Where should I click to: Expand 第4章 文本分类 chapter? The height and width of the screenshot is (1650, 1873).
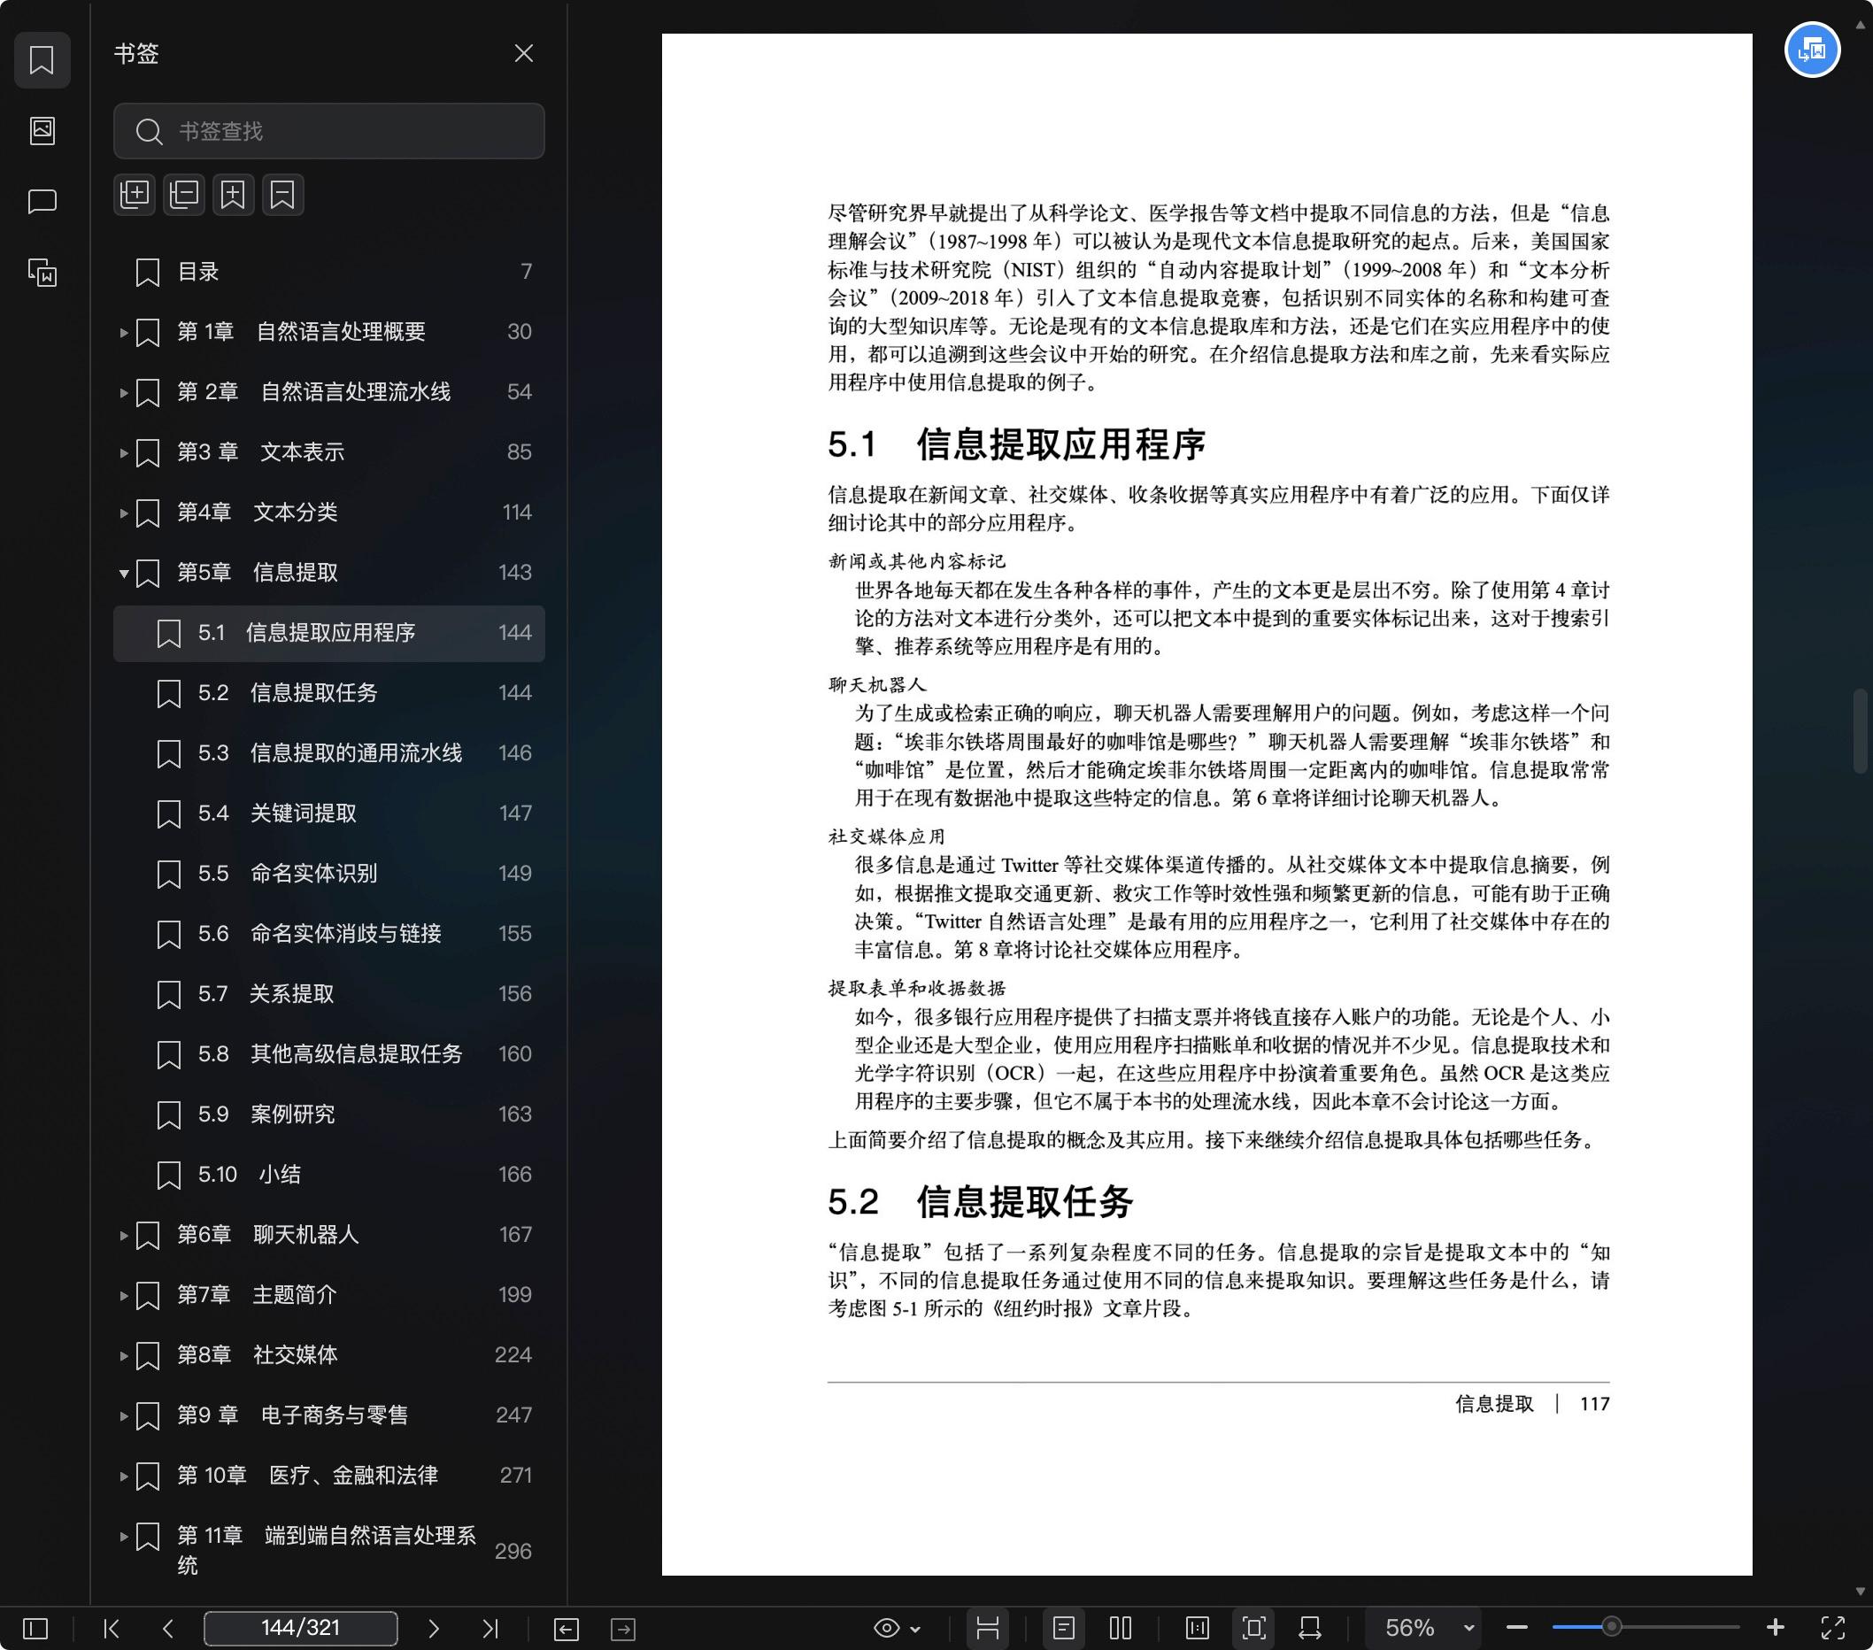point(123,513)
